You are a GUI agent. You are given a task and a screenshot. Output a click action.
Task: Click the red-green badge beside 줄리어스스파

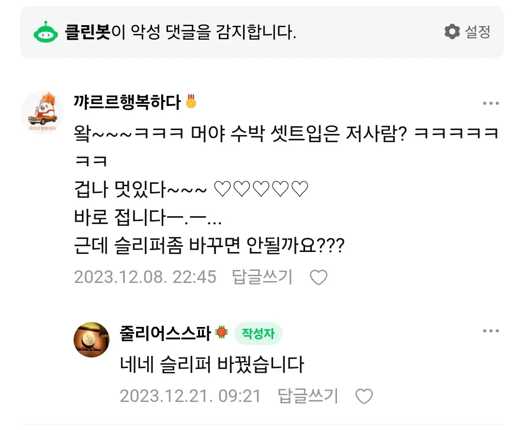222,332
